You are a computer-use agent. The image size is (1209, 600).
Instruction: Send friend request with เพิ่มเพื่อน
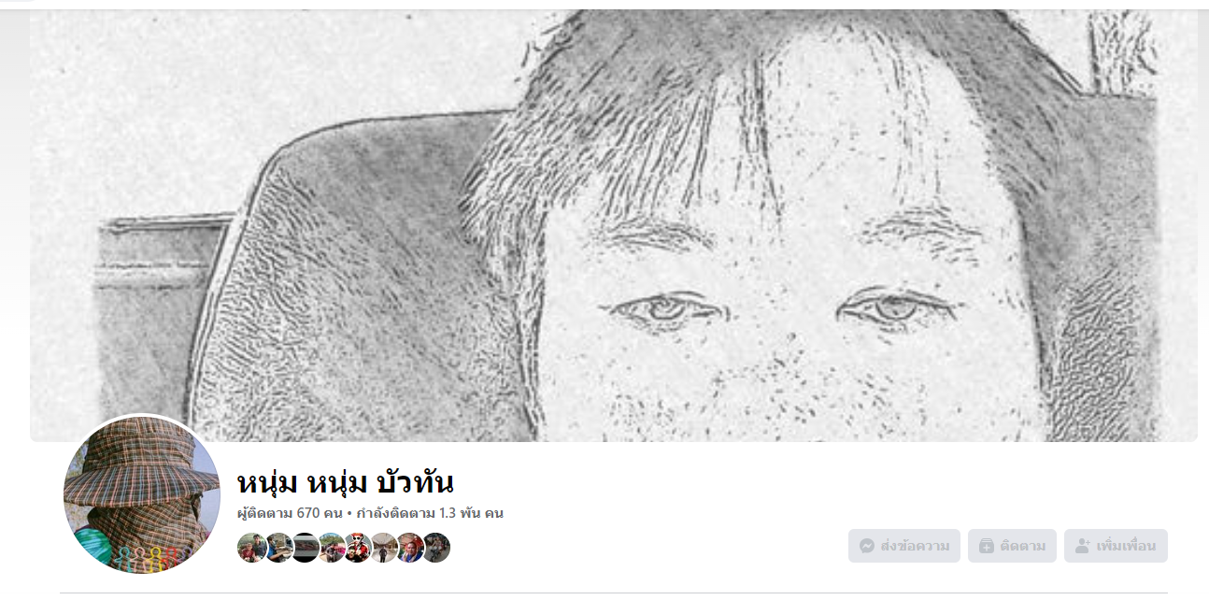click(x=1116, y=546)
